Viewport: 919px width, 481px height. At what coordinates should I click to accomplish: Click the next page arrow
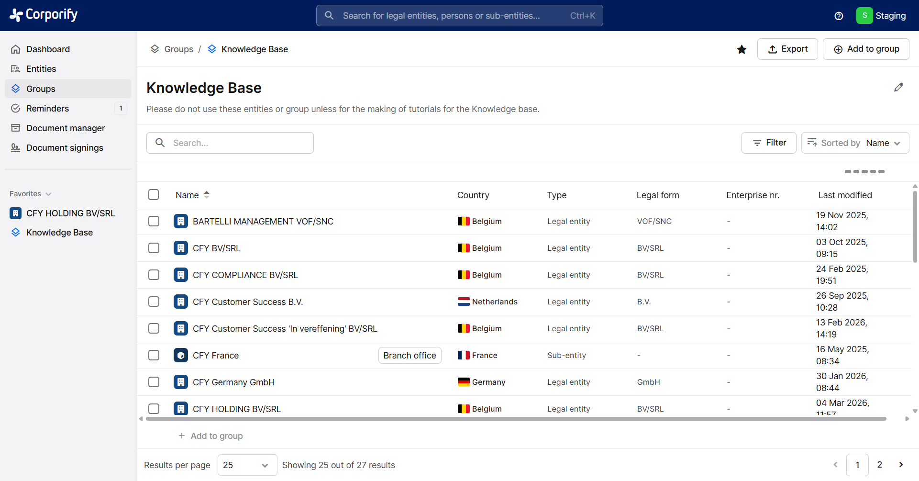point(901,465)
